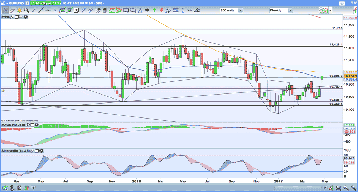Open Price panel wrench settings
The height and width of the screenshot is (192, 358).
click(x=12, y=17)
